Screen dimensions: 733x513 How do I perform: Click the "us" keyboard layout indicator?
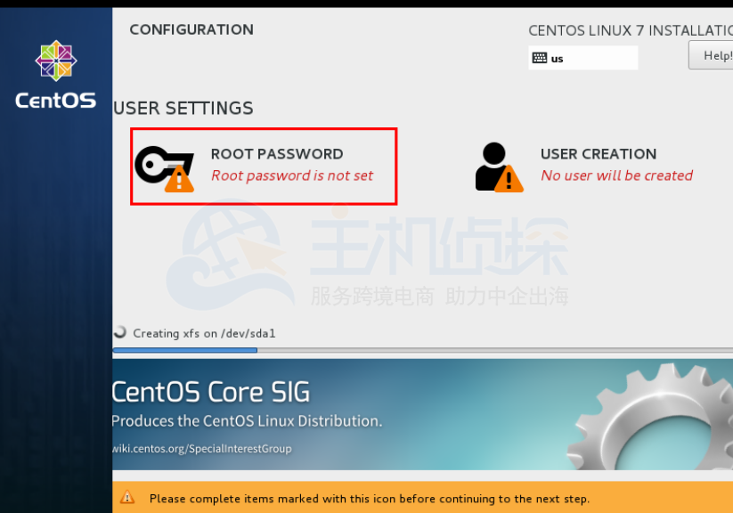coord(558,59)
